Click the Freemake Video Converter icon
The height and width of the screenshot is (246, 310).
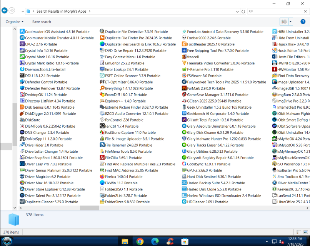pos(184,63)
